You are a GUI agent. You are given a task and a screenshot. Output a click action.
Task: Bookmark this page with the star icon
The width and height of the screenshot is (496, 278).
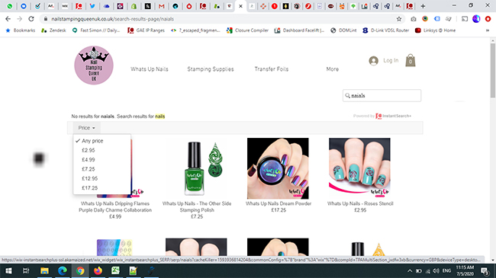point(399,19)
